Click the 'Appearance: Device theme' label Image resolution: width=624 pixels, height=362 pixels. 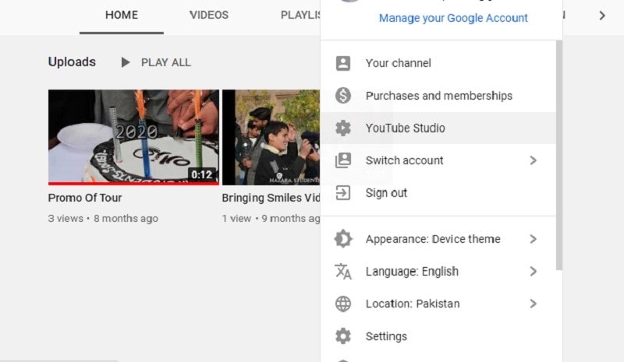[x=433, y=239]
